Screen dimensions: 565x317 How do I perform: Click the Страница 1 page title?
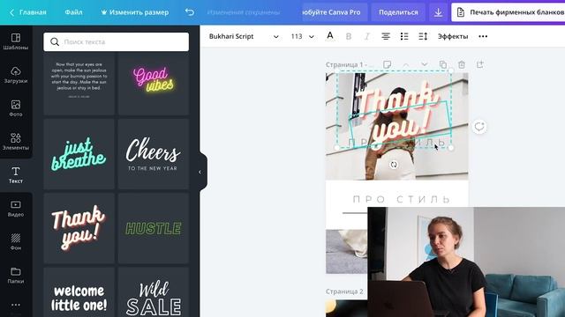(347, 64)
